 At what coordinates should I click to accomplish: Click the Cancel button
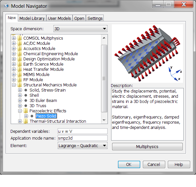tap(154, 164)
